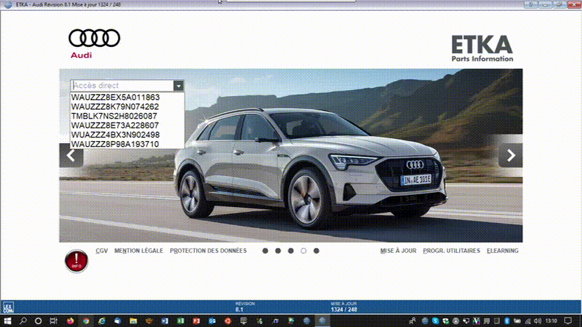The image size is (582, 327).
Task: Open the Mention légale link
Action: click(139, 251)
